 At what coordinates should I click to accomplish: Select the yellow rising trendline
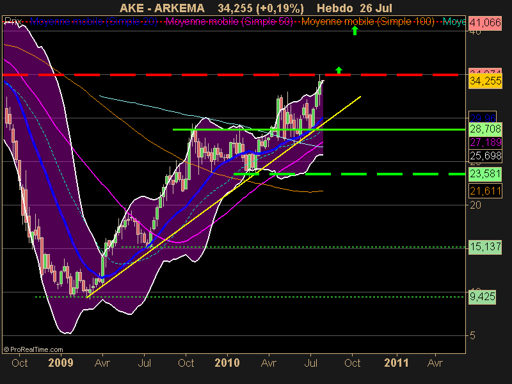pyautogui.click(x=224, y=196)
